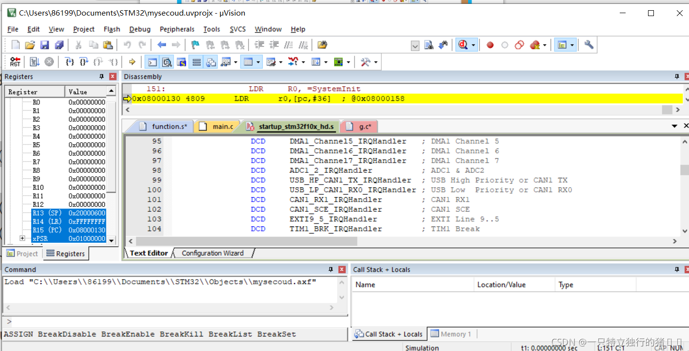Viewport: 689px width, 351px height.
Task: Step over the current line icon
Action: 84,62
